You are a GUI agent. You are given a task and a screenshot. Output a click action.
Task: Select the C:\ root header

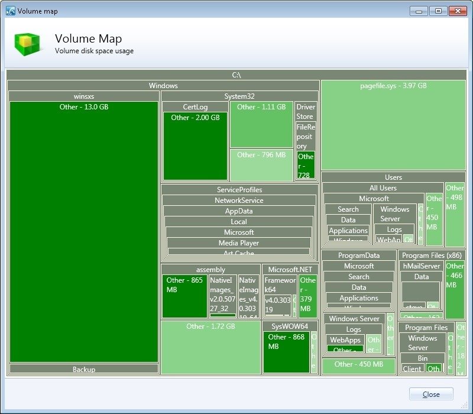coord(237,75)
